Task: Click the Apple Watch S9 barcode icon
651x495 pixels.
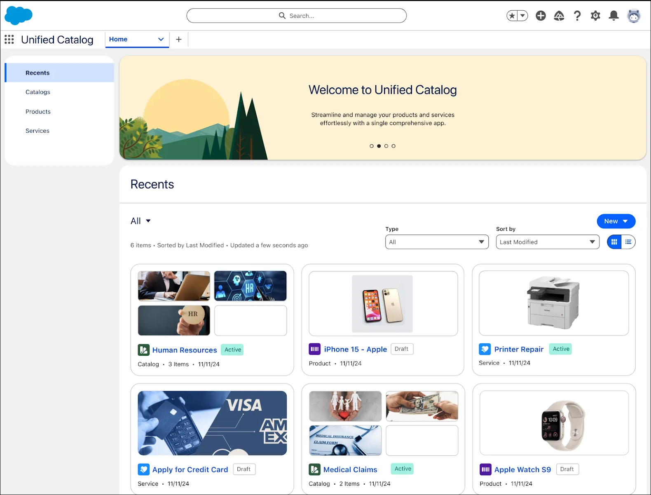Action: click(485, 469)
